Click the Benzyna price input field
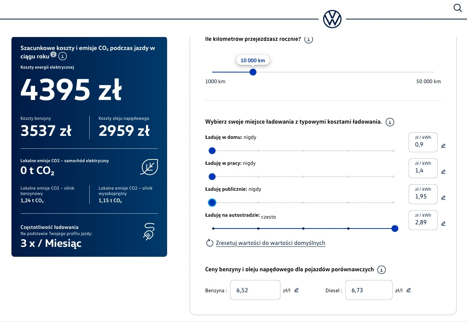 click(x=255, y=290)
